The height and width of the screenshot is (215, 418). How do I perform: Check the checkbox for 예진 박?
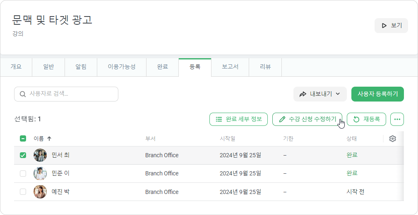point(23,192)
